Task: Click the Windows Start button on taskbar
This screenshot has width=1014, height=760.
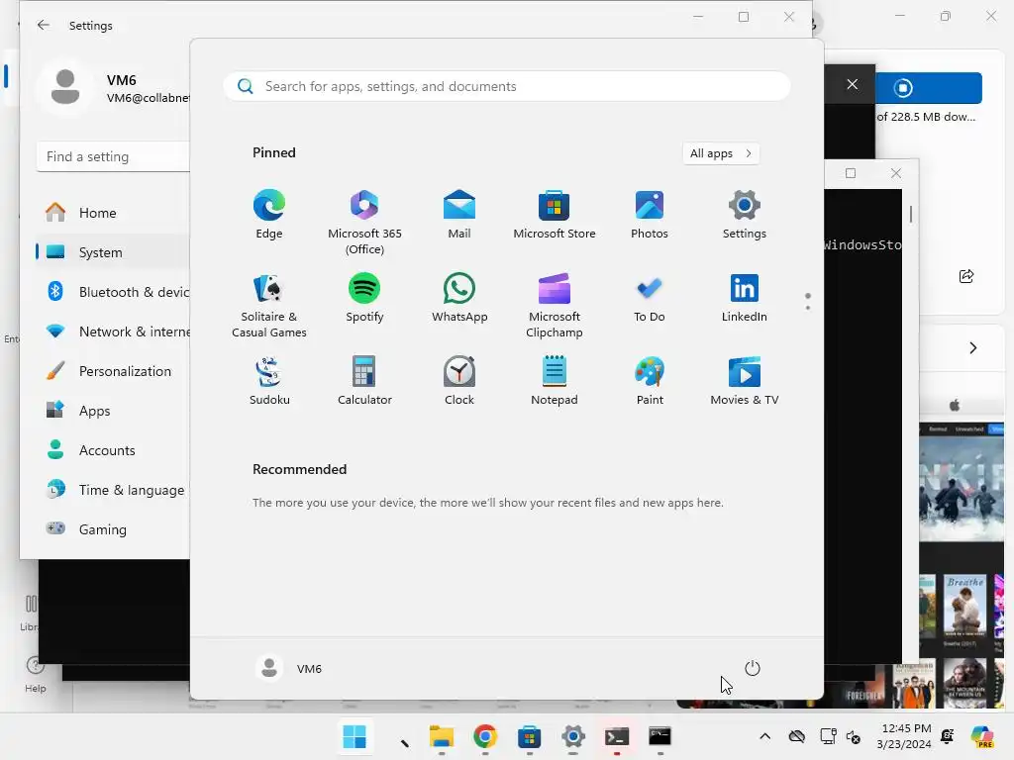Action: tap(355, 736)
